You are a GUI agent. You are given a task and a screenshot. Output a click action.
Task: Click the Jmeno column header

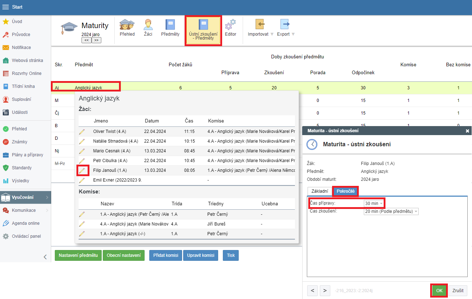point(101,121)
